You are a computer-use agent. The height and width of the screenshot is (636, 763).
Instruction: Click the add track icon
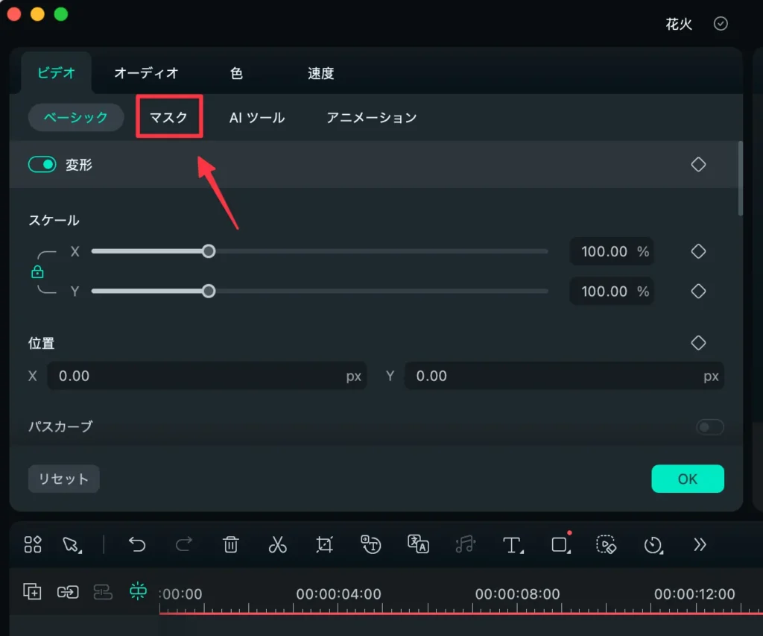click(x=32, y=591)
